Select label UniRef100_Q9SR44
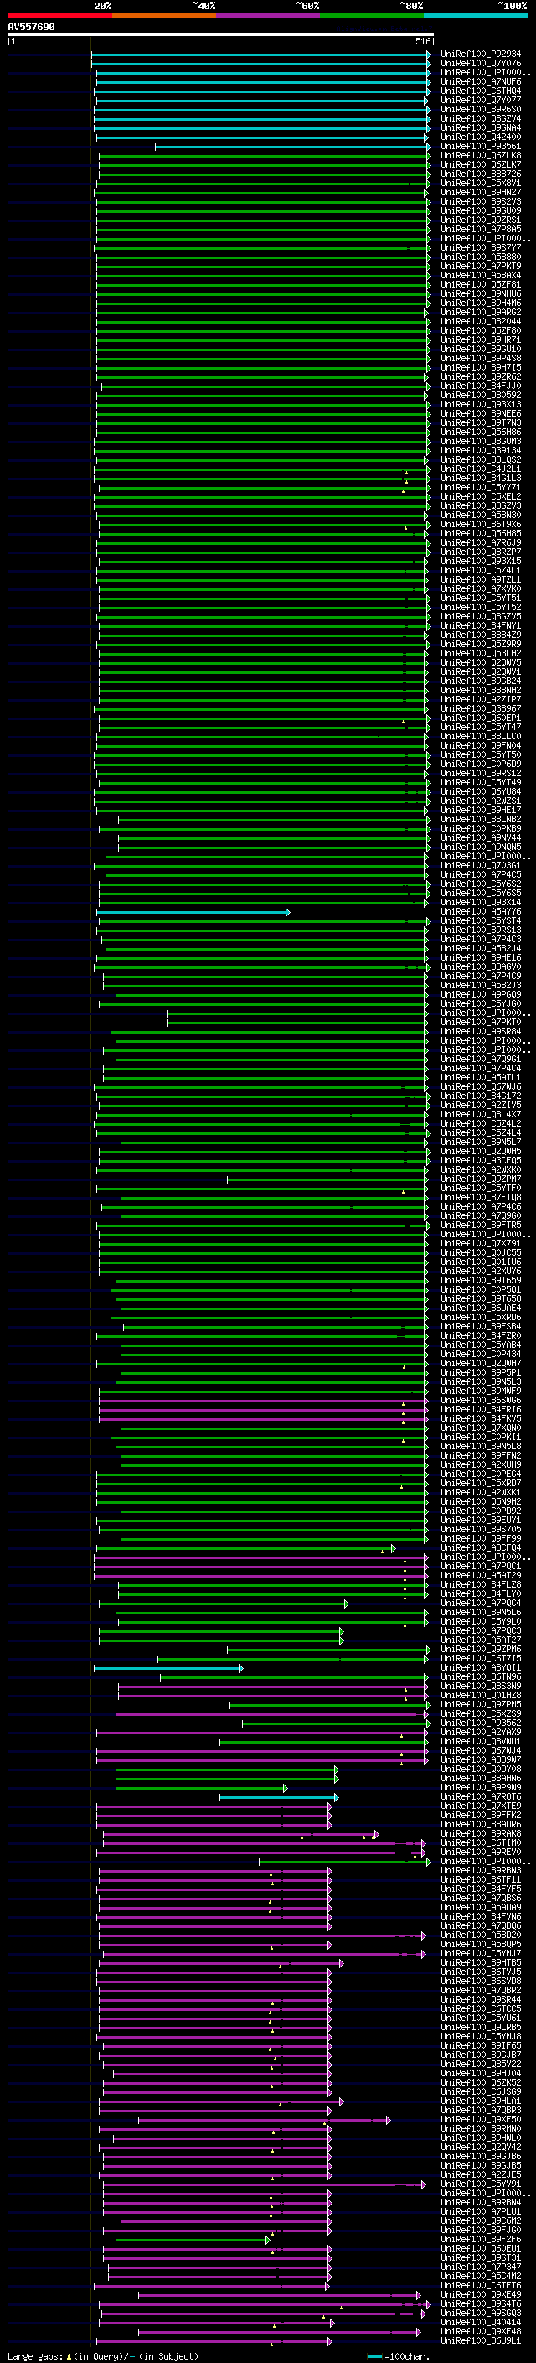The width and height of the screenshot is (536, 2363). (x=481, y=2002)
